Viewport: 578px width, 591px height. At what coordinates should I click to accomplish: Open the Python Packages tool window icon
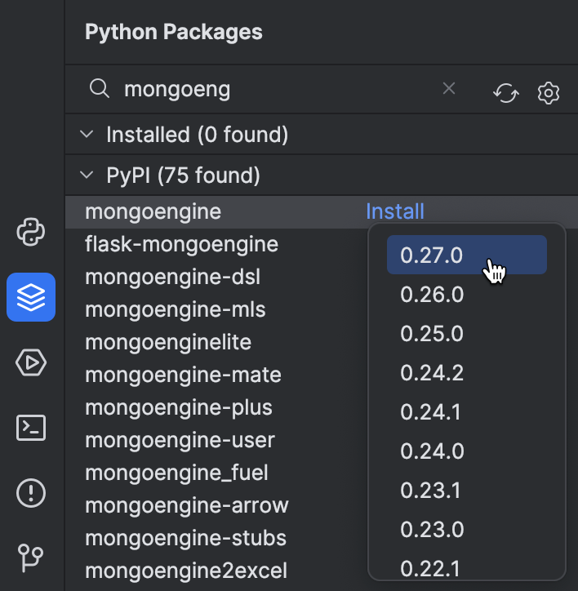coord(31,297)
